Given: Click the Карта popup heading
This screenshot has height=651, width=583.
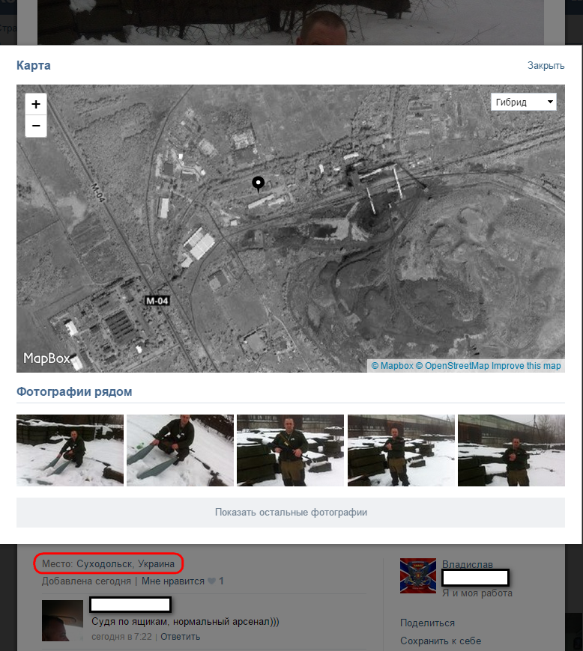Looking at the screenshot, I should (x=34, y=65).
